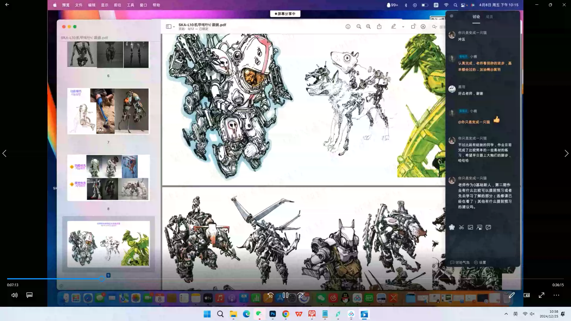Skip forward 30 seconds
Viewport: 571px width, 321px height.
click(x=300, y=295)
